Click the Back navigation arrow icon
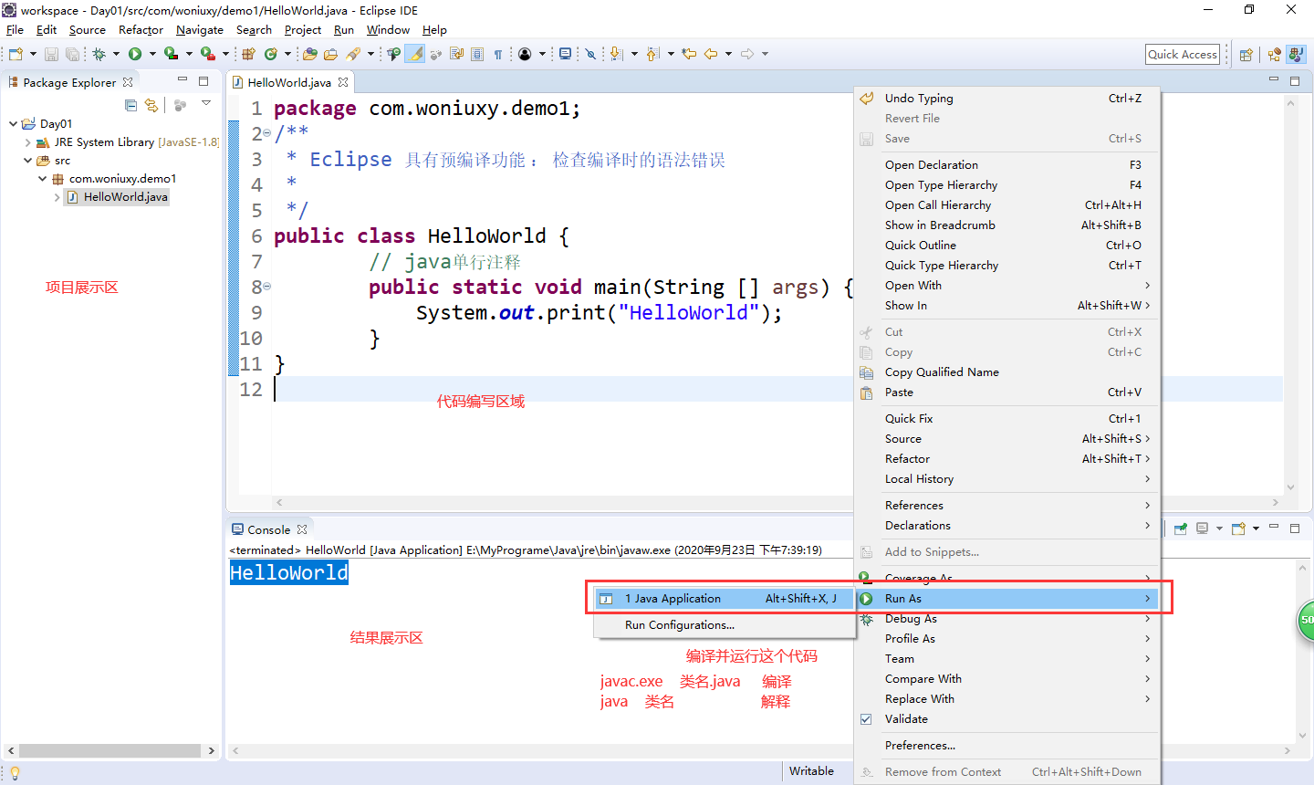1314x785 pixels. [710, 54]
